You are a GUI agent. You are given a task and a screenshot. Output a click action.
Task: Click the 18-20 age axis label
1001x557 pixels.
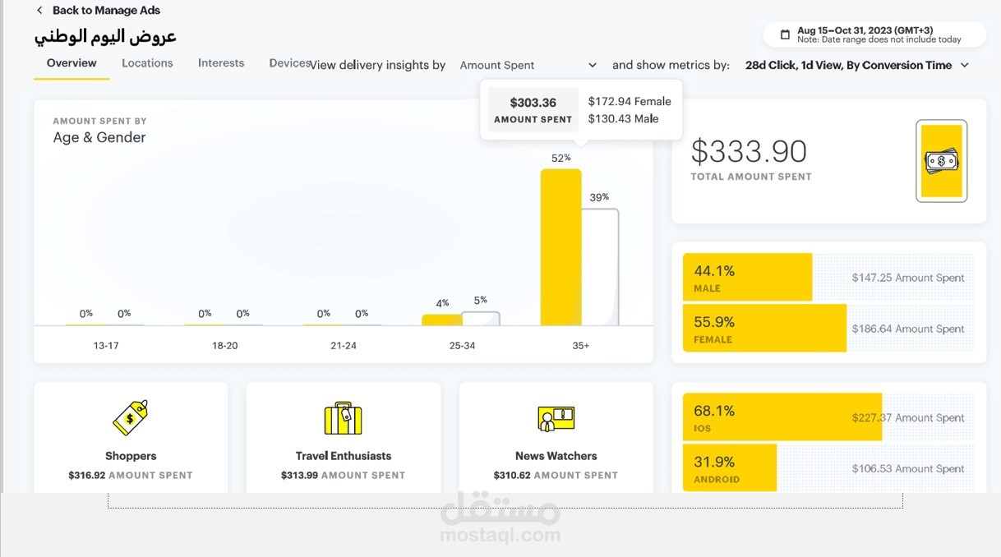point(224,346)
